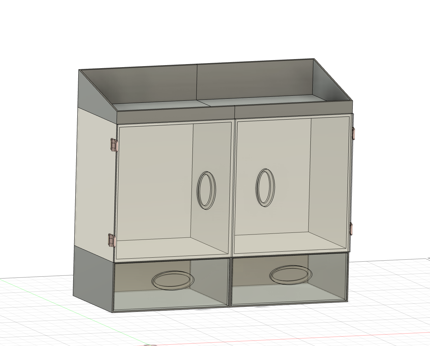Select the bottom hinge on the left door
Image resolution: width=430 pixels, height=346 pixels.
pos(112,241)
